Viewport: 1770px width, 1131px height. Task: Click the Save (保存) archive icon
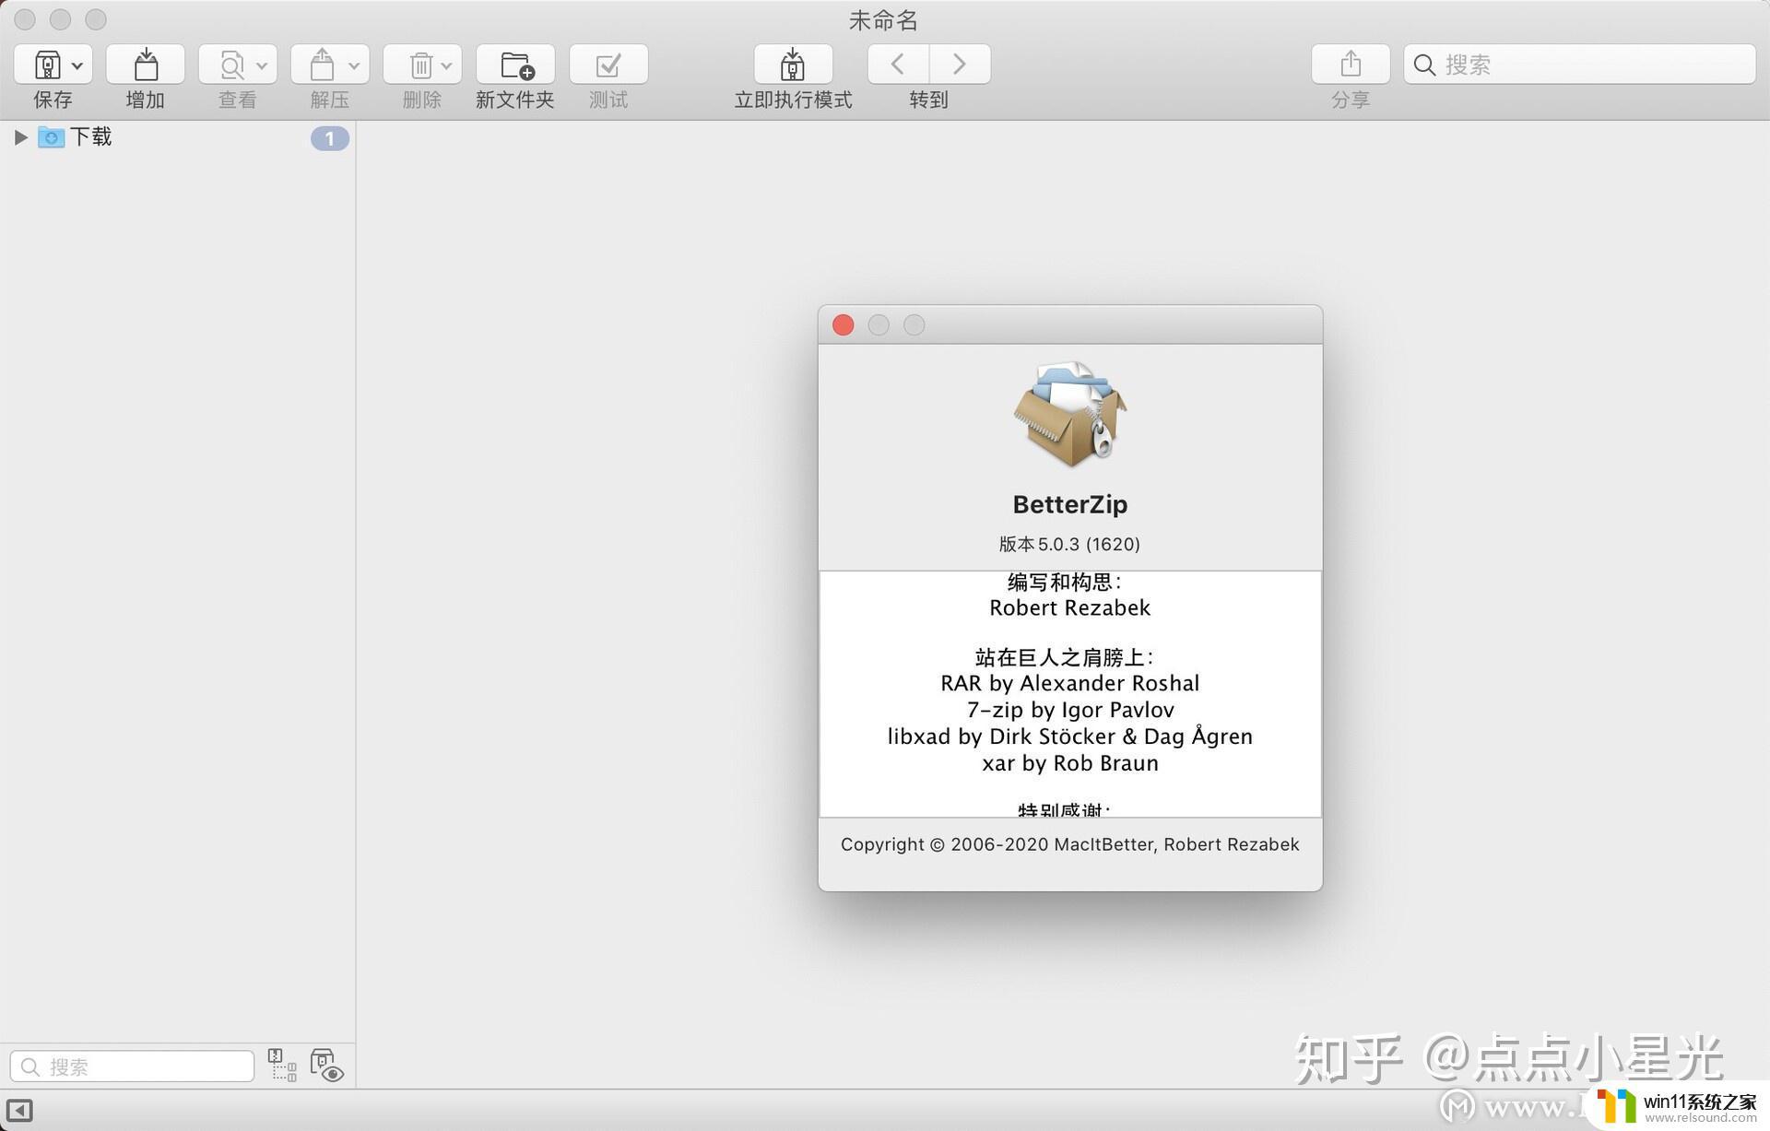47,65
